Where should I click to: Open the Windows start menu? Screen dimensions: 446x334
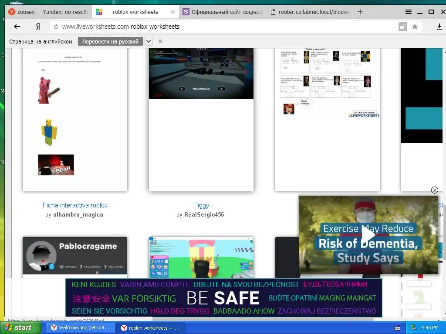21,328
